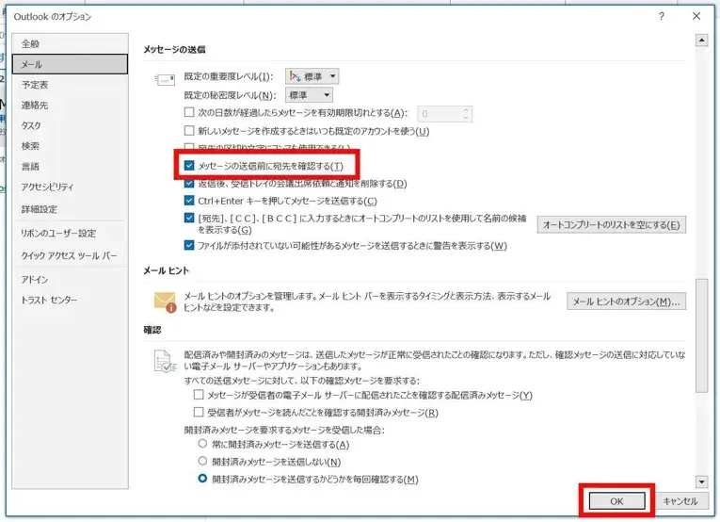Click the scrollbar up arrow
The width and height of the screenshot is (720, 522).
(x=701, y=41)
